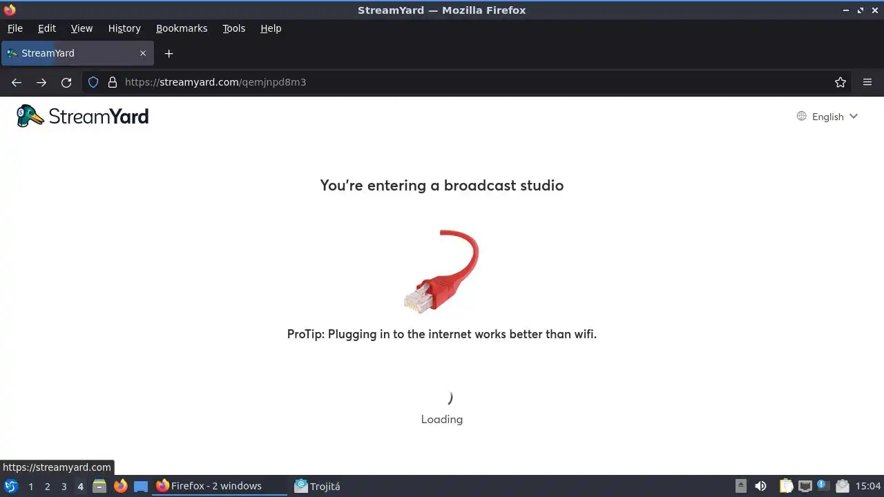Reload the StreamYard page
The width and height of the screenshot is (884, 497).
[66, 82]
